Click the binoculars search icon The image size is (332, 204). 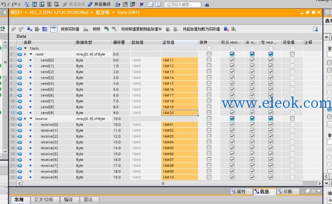(x=206, y=5)
